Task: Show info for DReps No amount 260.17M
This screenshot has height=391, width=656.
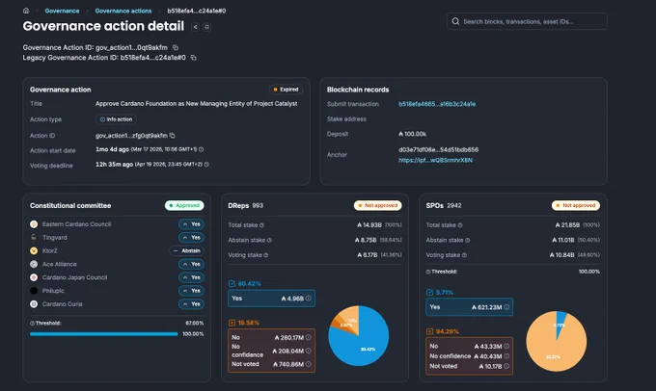Action: (309, 337)
